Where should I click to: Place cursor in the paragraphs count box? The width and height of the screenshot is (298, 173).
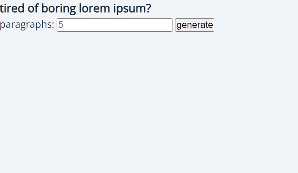coord(115,25)
